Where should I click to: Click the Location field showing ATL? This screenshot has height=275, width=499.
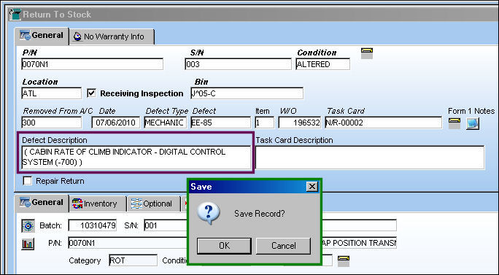[52, 93]
